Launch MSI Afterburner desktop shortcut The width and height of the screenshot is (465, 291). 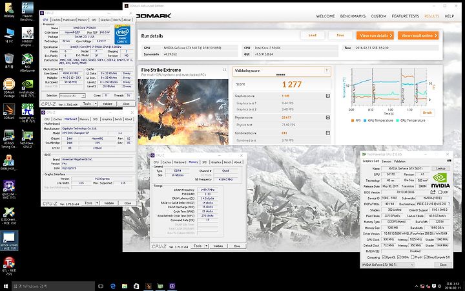tap(27, 63)
